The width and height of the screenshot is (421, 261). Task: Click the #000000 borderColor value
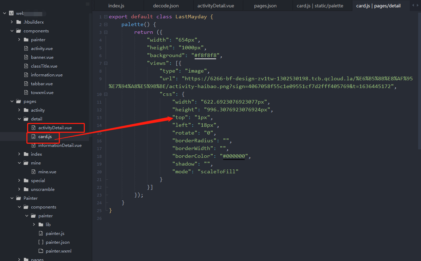pyautogui.click(x=234, y=156)
